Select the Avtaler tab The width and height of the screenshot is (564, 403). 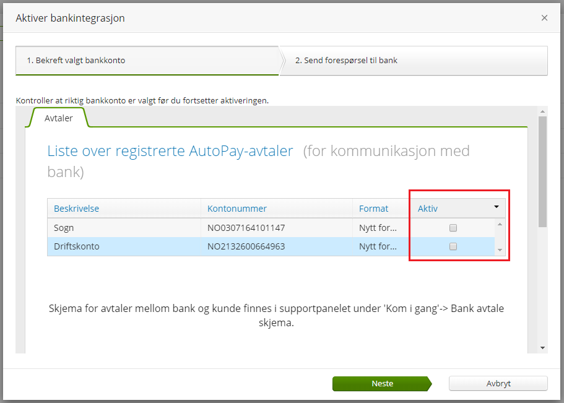(58, 118)
